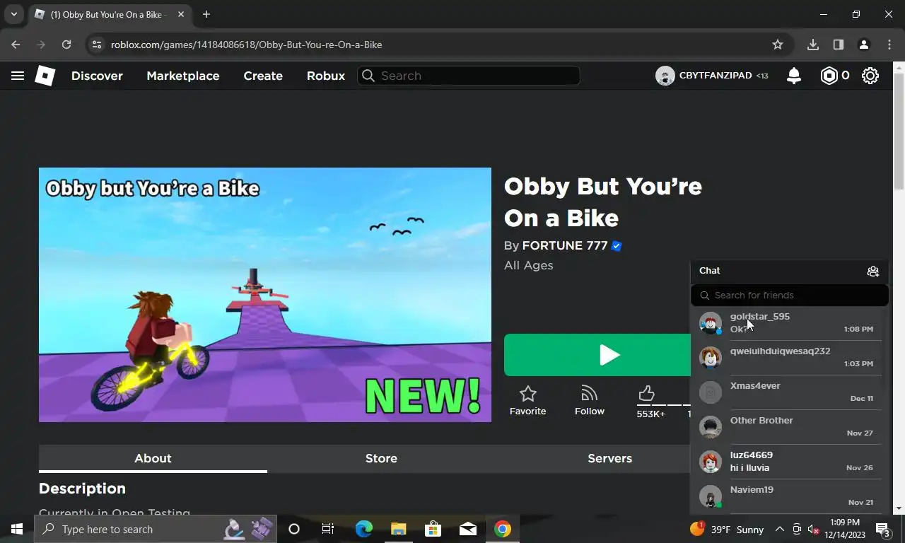Open the tab search dropdown arrow

coord(13,14)
